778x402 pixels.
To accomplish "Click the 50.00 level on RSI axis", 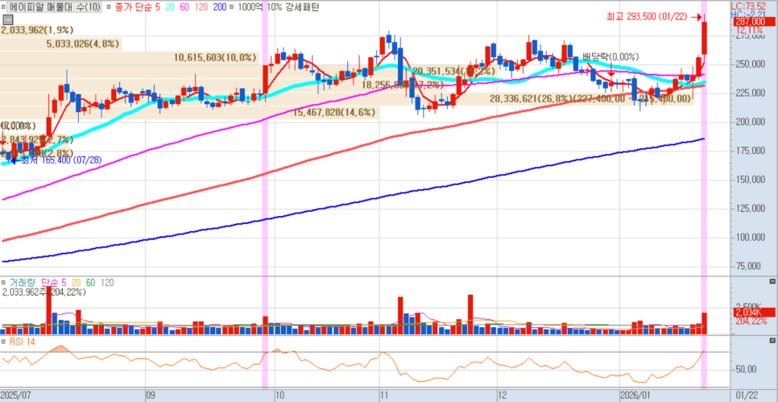I will coord(746,370).
